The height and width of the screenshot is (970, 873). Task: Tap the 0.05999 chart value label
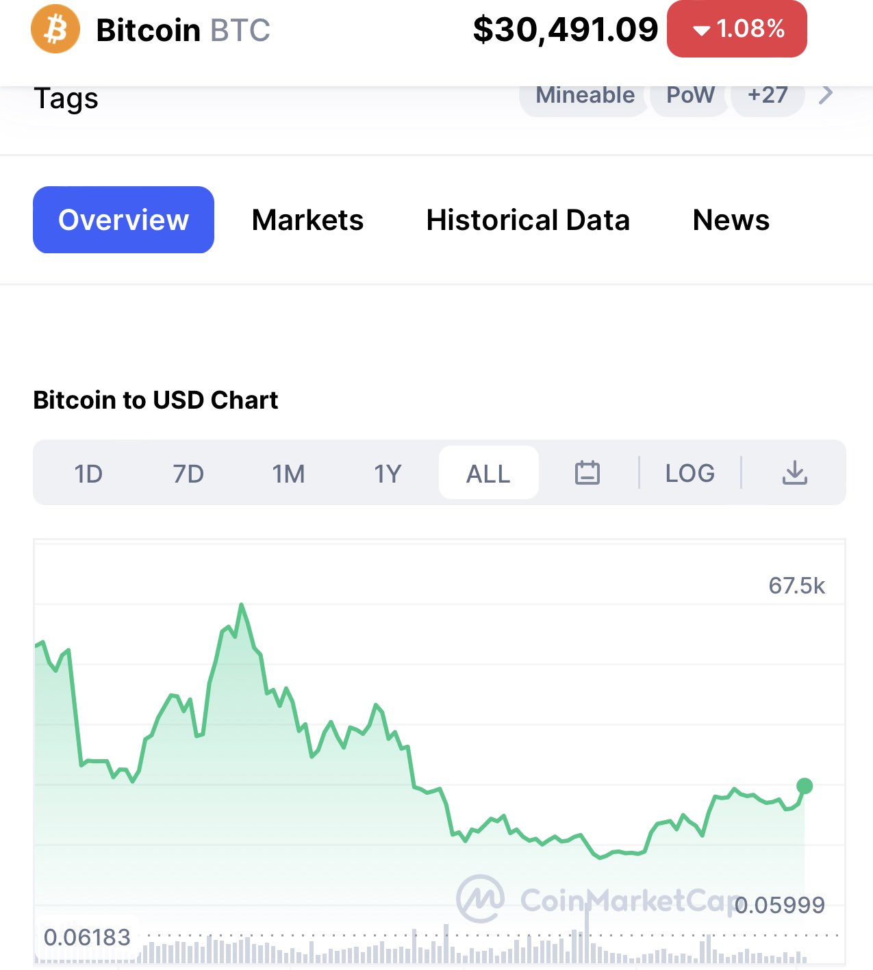(780, 905)
